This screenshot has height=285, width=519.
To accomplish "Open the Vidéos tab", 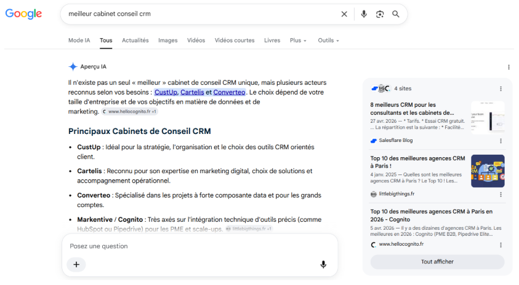I will 196,41.
